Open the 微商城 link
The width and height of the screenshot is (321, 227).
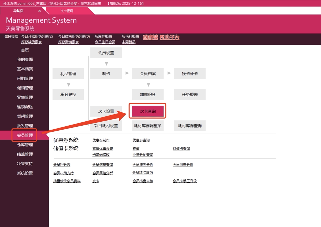[150, 37]
